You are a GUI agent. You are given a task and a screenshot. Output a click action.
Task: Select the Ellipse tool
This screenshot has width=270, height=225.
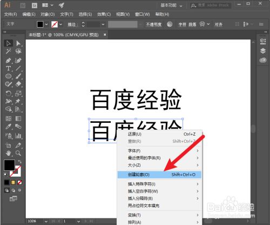coord(8,76)
